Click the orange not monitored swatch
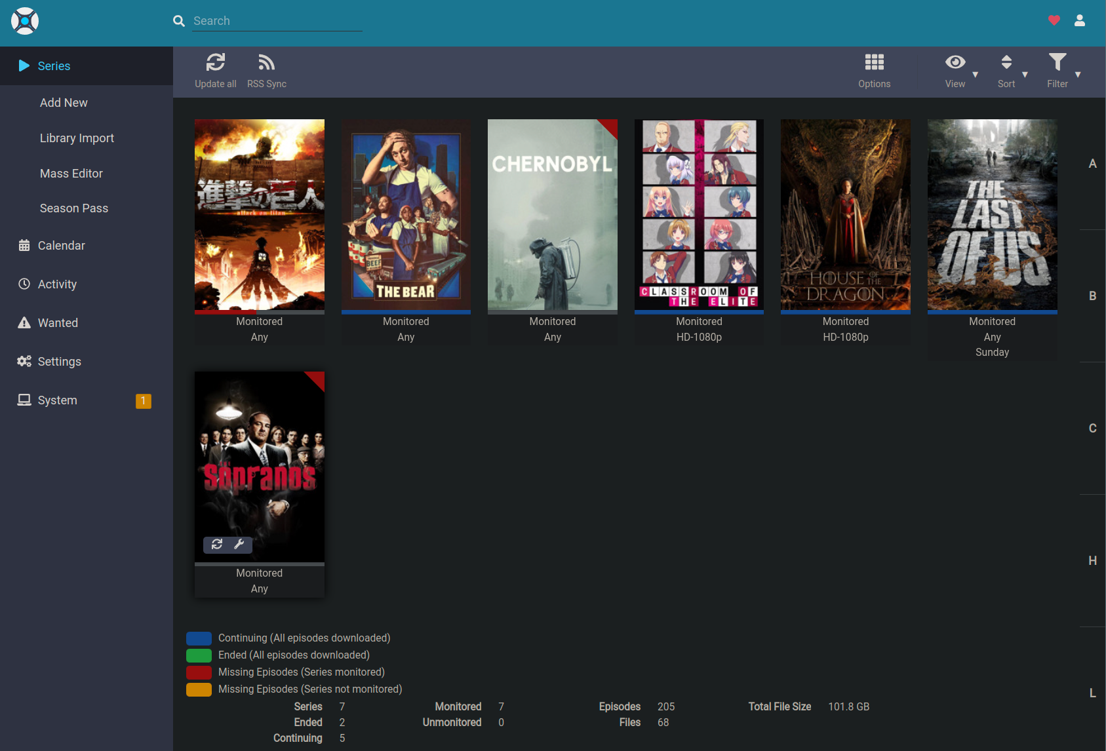Viewport: 1106px width, 751px height. point(199,689)
